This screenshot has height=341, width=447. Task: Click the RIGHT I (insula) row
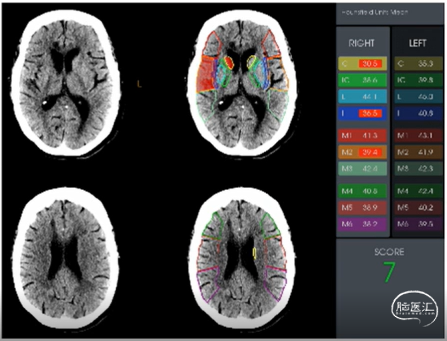(x=362, y=113)
